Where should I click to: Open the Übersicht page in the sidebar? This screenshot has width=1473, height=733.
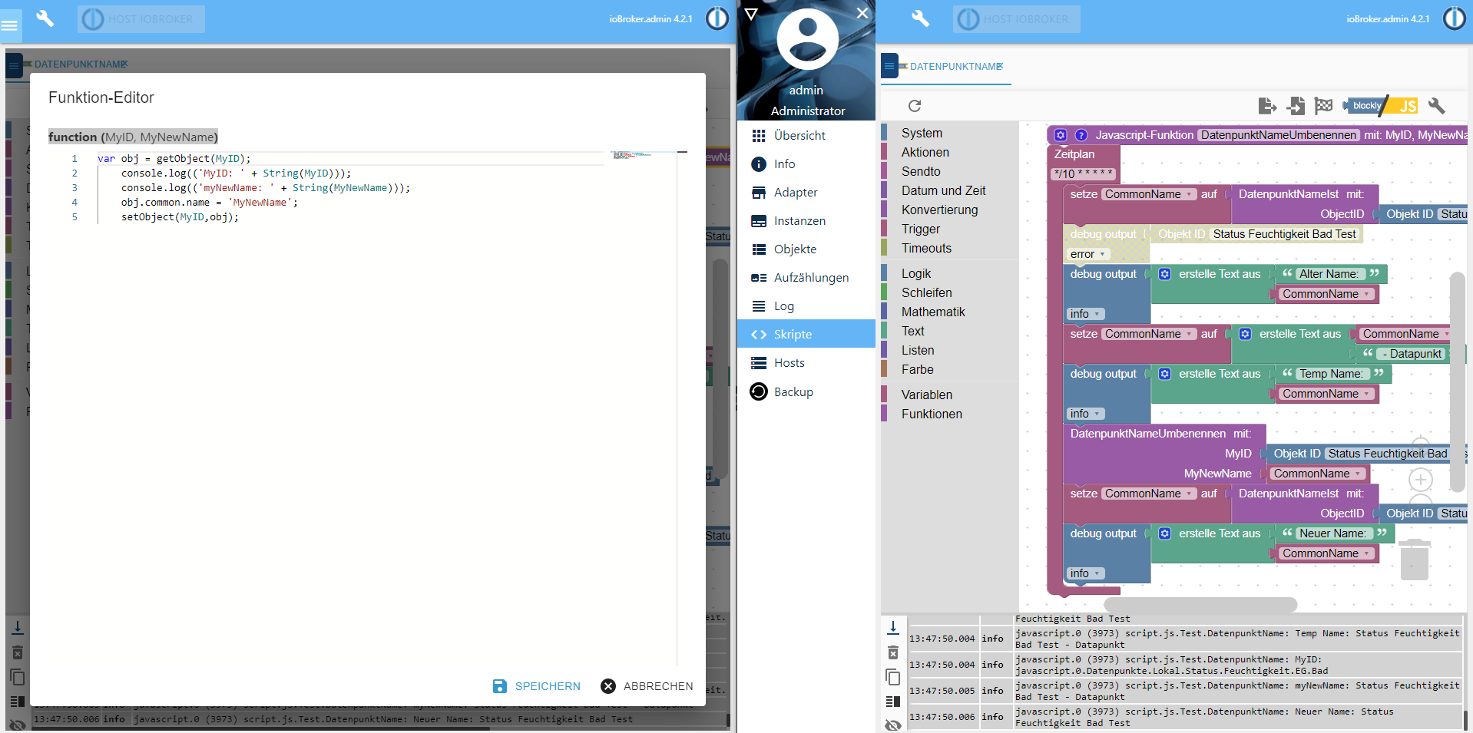806,135
